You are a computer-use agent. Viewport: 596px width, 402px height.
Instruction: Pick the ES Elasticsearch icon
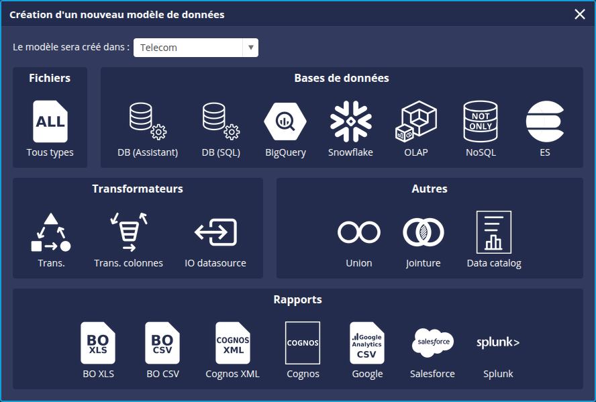pos(545,122)
